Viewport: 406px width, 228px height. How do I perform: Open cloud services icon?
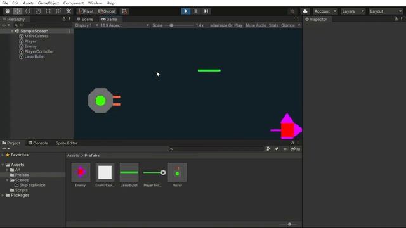tap(305, 11)
